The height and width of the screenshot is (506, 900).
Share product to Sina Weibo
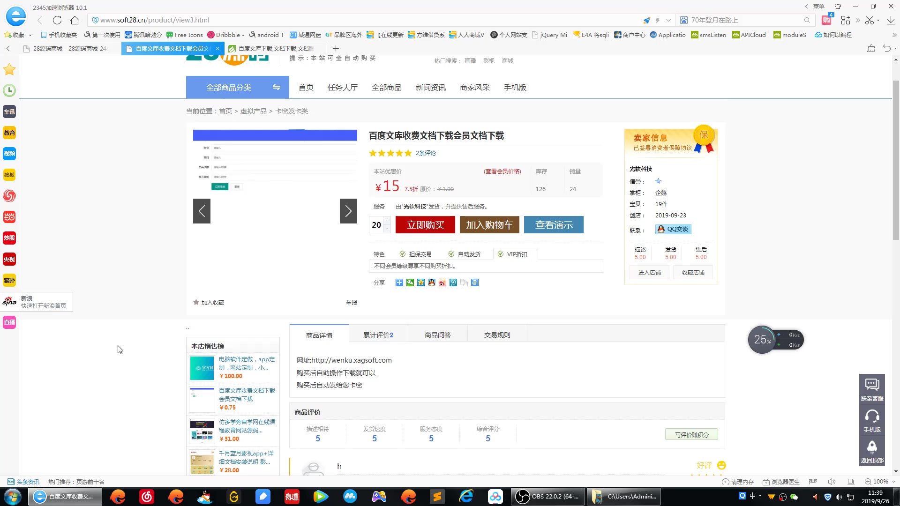click(x=442, y=282)
